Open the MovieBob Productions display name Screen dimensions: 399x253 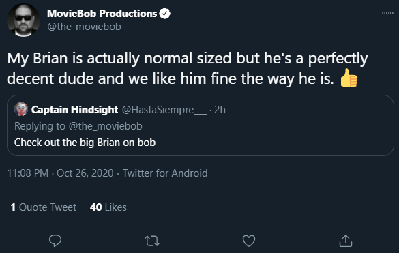click(102, 14)
